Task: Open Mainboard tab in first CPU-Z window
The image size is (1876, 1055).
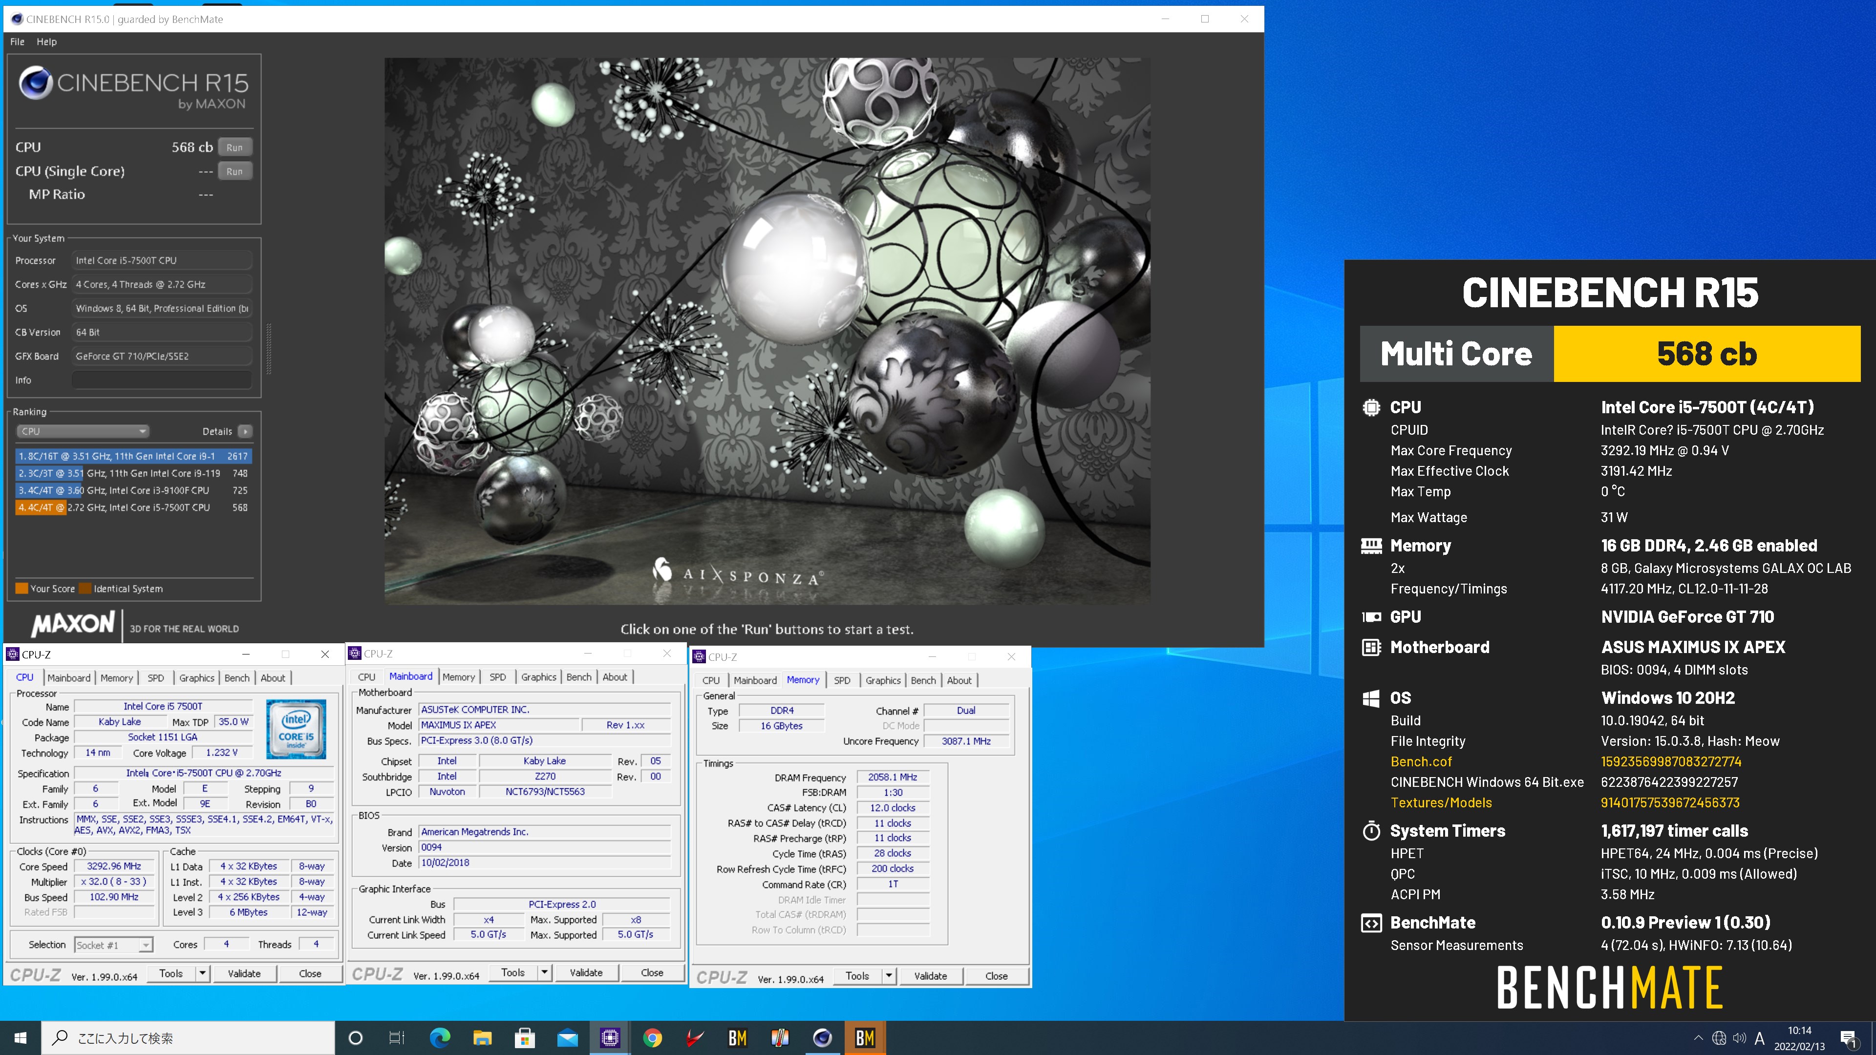Action: click(x=69, y=678)
